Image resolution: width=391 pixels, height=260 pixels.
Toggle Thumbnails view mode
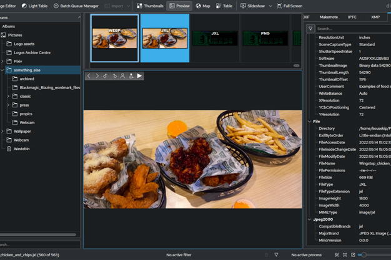tap(150, 6)
